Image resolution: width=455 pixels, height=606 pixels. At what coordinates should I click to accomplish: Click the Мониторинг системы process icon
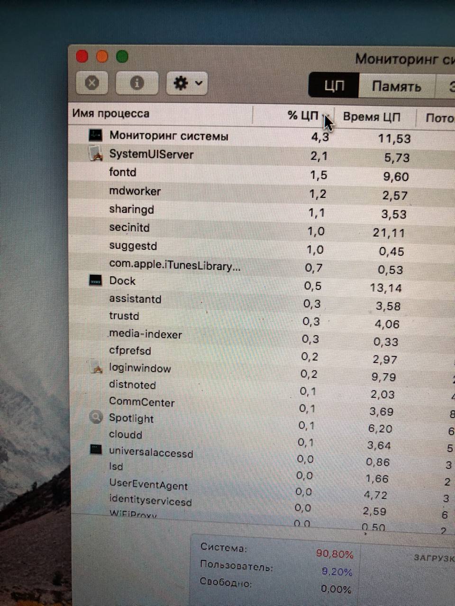(x=96, y=135)
